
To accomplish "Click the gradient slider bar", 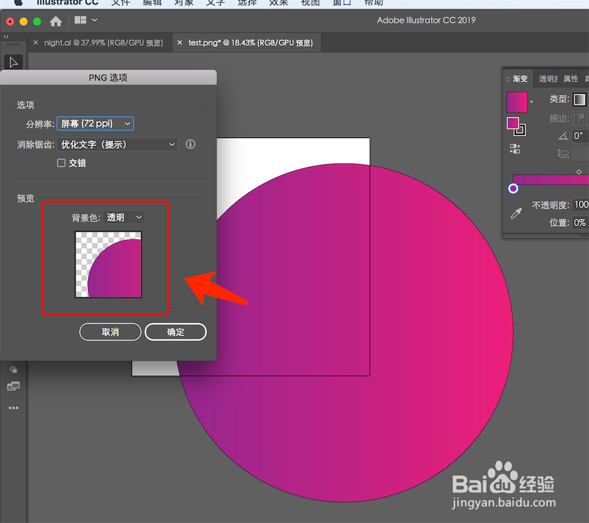I will (x=551, y=180).
